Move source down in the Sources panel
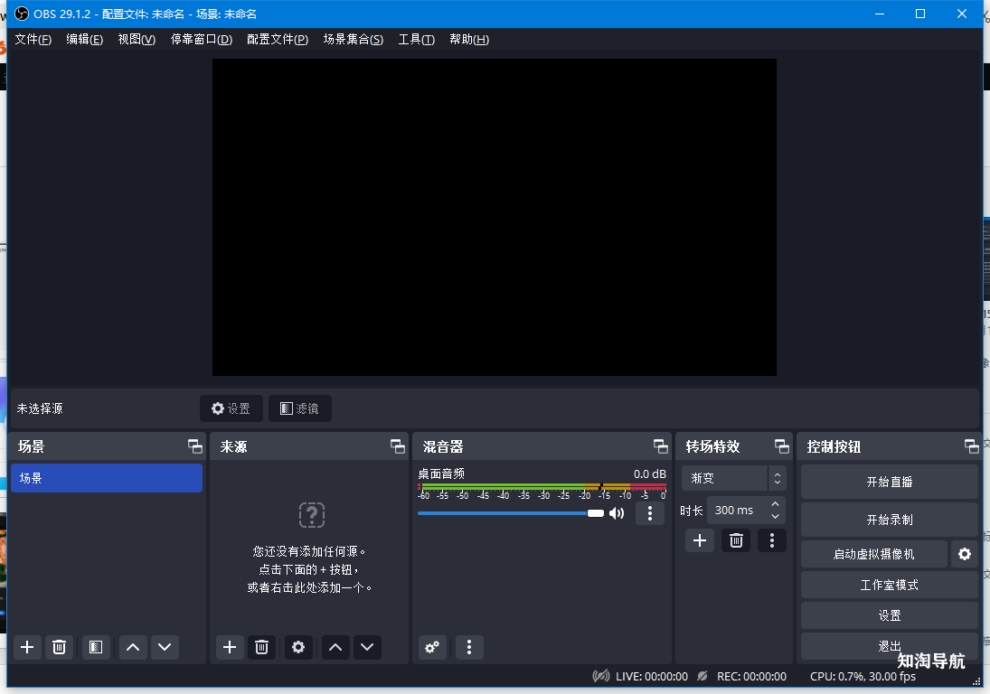Image resolution: width=990 pixels, height=694 pixels. pos(367,647)
